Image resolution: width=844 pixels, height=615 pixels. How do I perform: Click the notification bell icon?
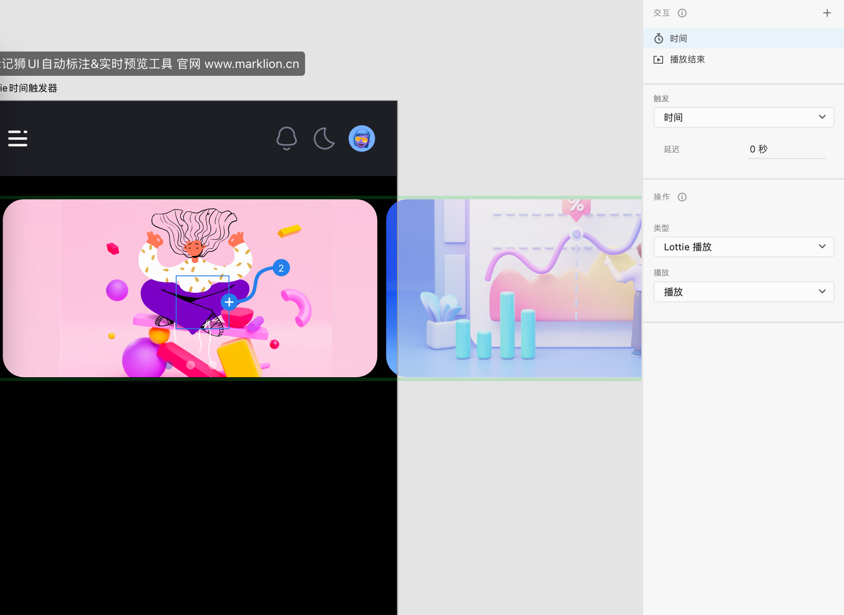point(287,139)
